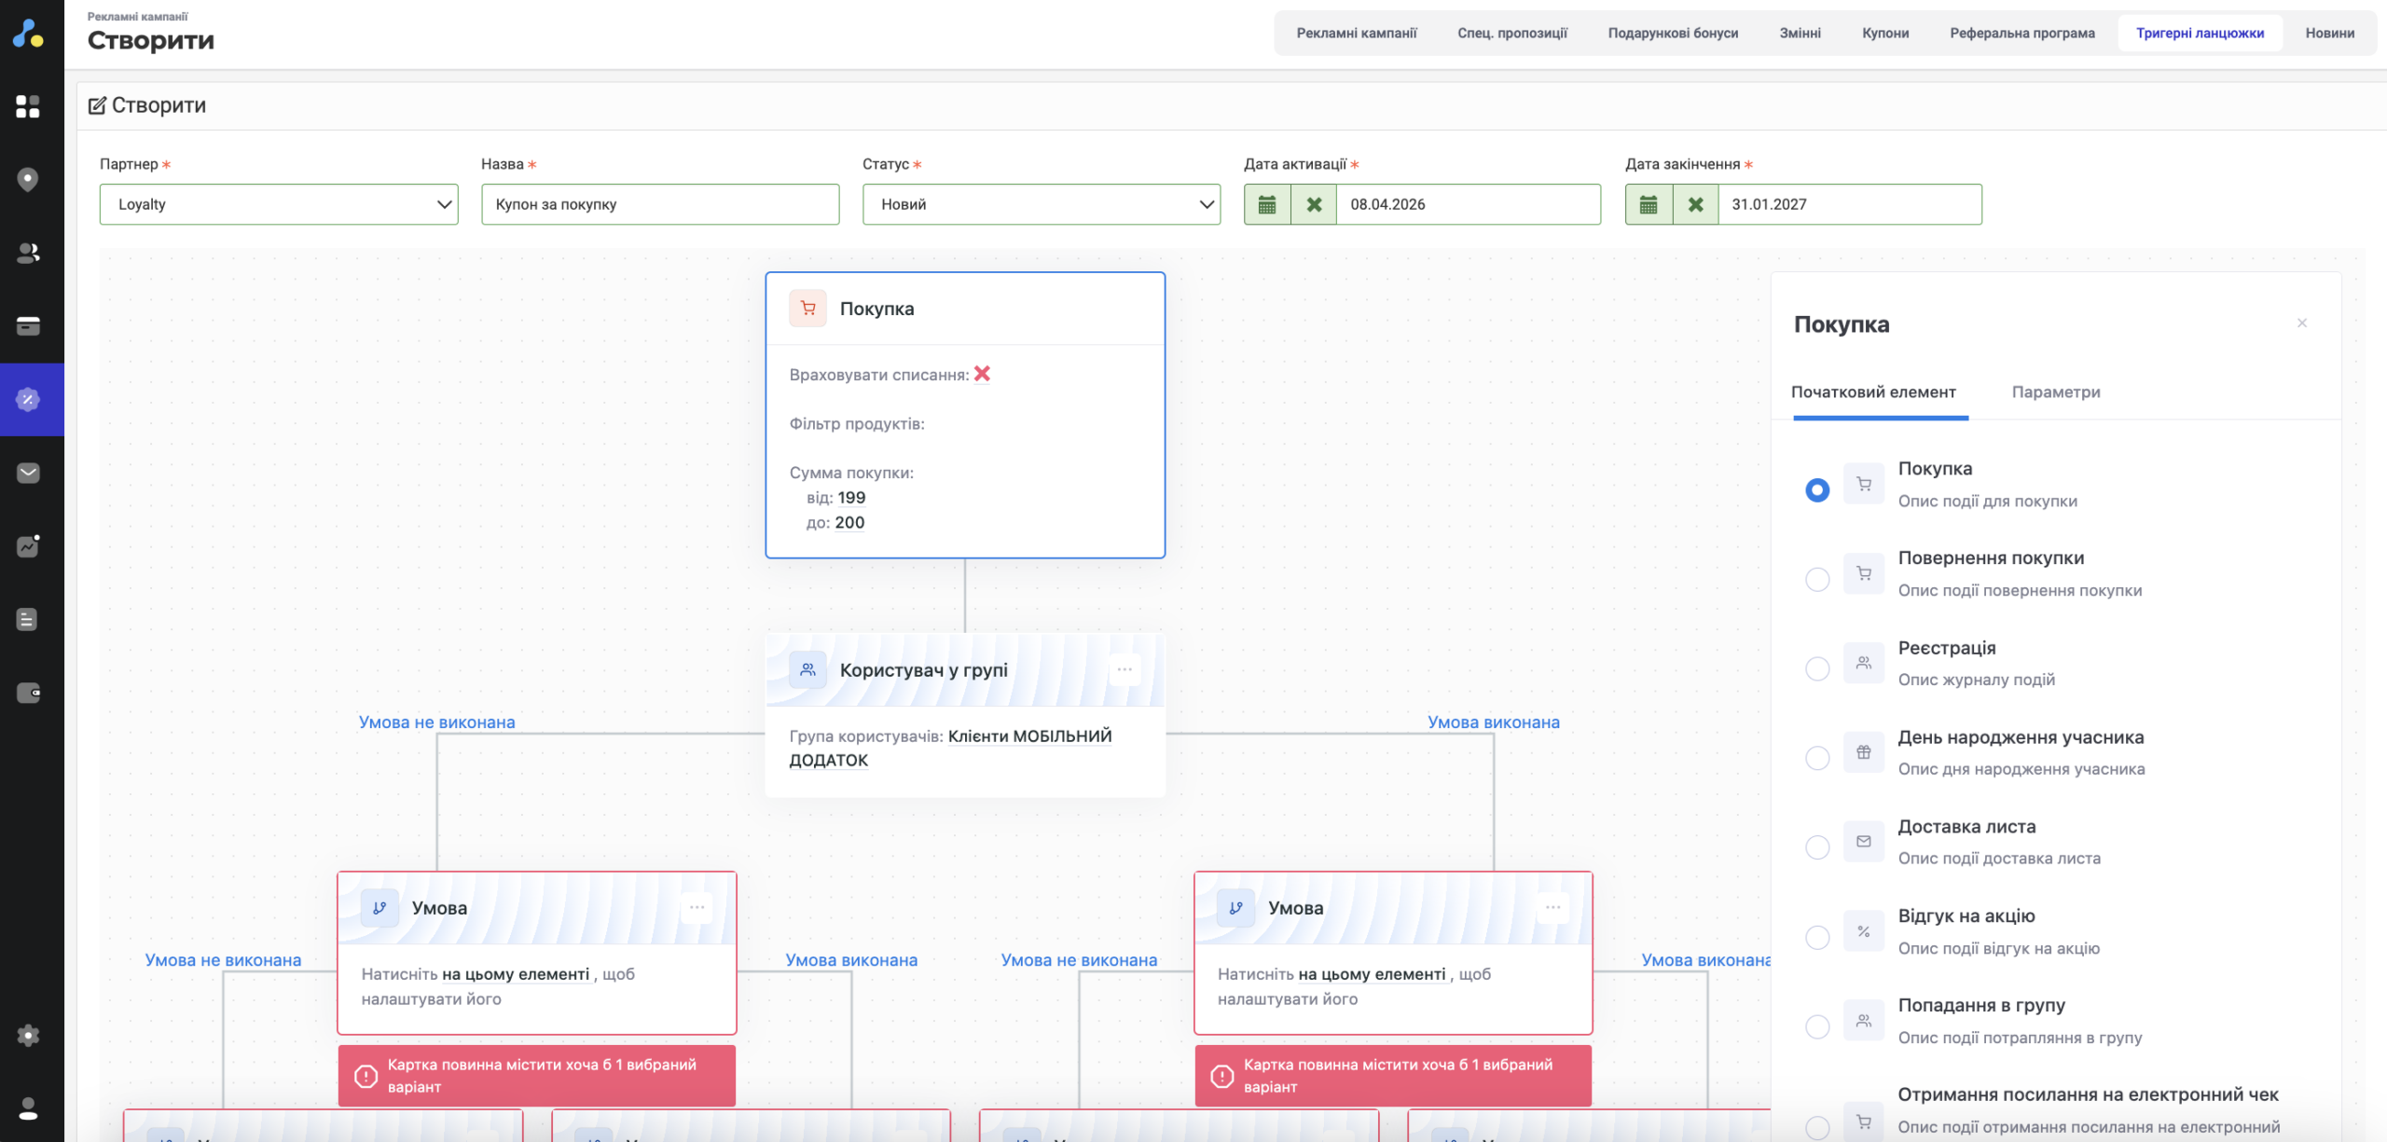Open the Статус dropdown showing Новий
This screenshot has height=1142, width=2387.
click(1041, 204)
